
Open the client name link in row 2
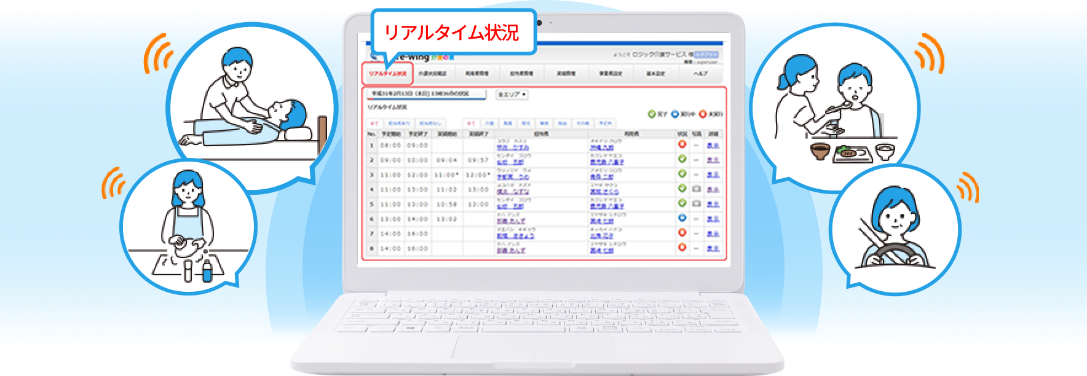[x=607, y=162]
